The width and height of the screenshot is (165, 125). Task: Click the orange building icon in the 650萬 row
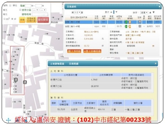click(130, 26)
